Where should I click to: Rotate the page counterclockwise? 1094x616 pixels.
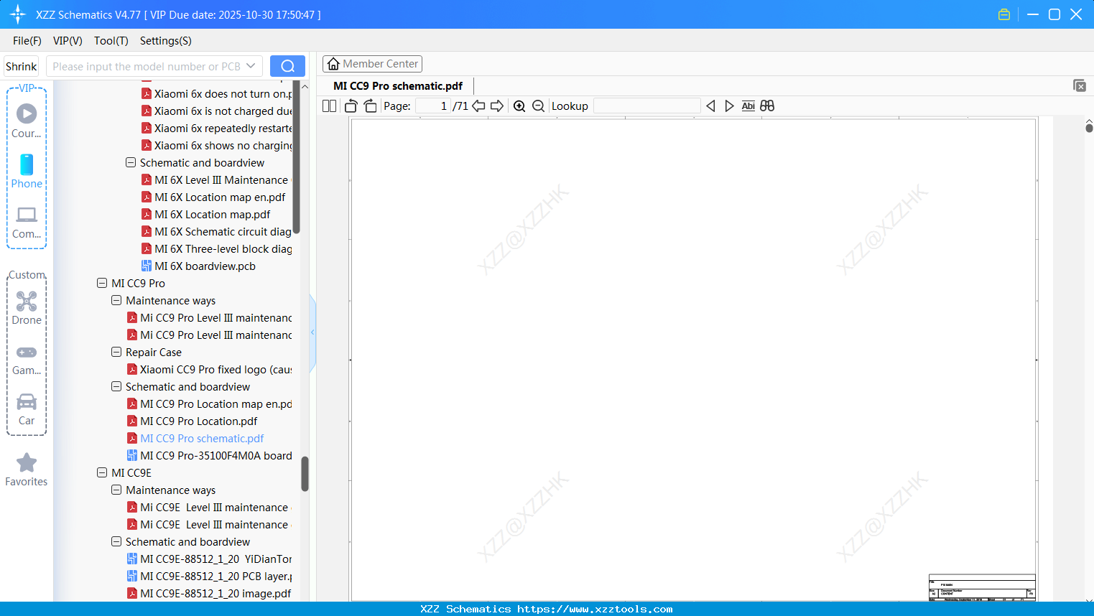(351, 106)
